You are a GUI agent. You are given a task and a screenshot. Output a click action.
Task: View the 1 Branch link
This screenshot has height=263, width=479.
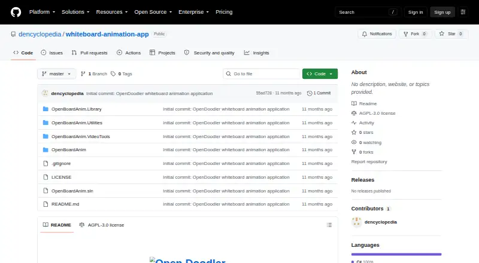pos(94,74)
